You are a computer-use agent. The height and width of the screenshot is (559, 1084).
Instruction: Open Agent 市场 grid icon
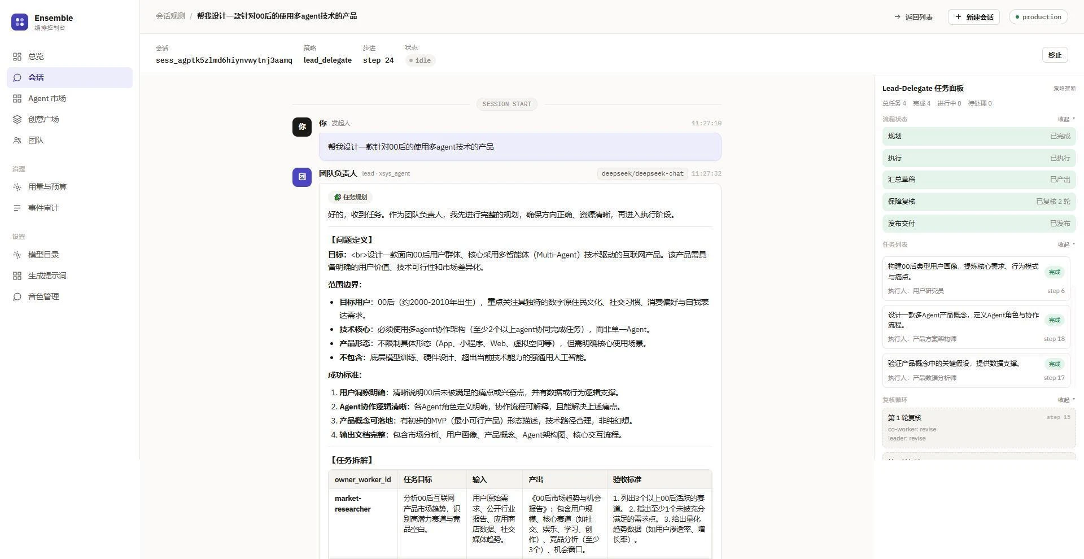click(17, 98)
